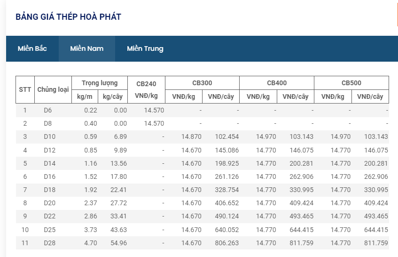The width and height of the screenshot is (398, 257).
Task: Click the 145.086 value in the D12 row
Action: point(227,150)
